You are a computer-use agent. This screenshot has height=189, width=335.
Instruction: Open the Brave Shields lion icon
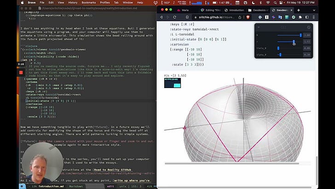tap(248, 17)
